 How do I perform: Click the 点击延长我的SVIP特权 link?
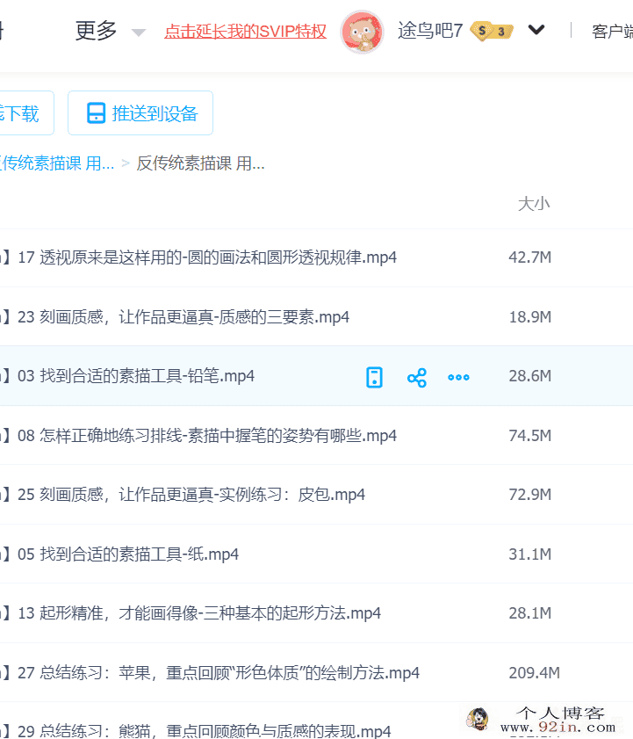tap(245, 32)
